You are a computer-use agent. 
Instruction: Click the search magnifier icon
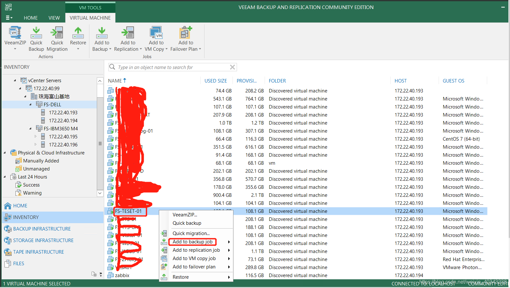pyautogui.click(x=112, y=67)
